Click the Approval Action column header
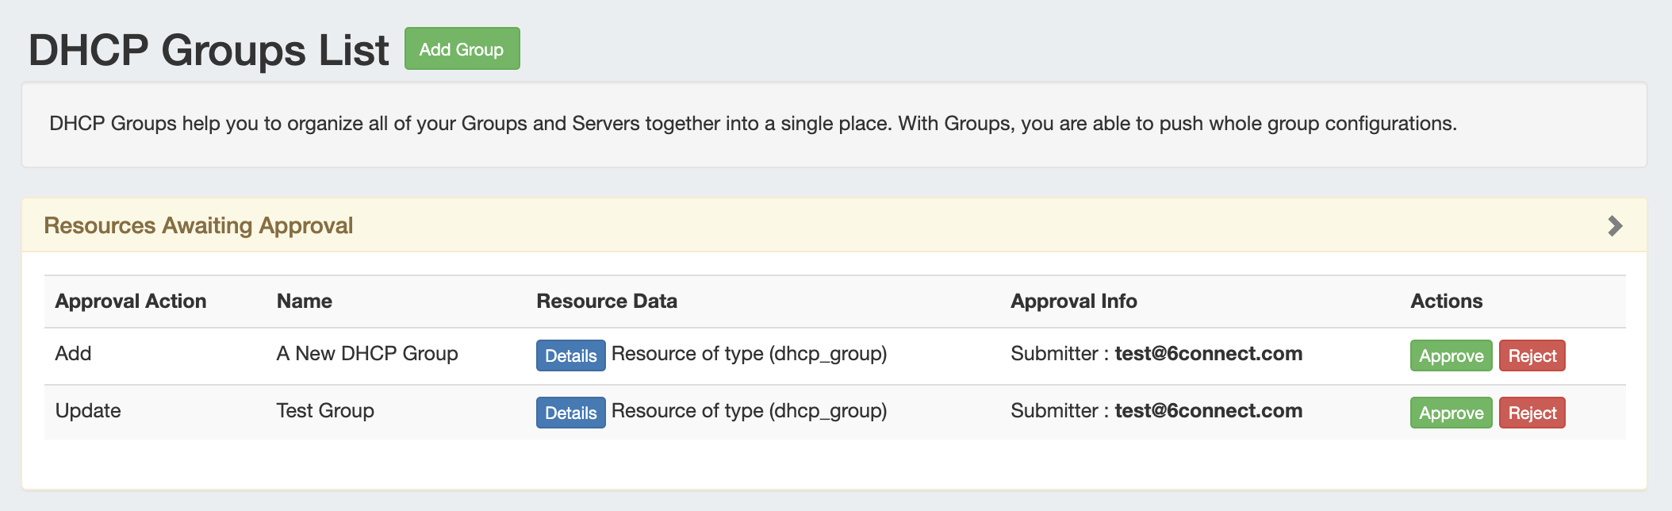This screenshot has width=1672, height=511. pyautogui.click(x=131, y=302)
